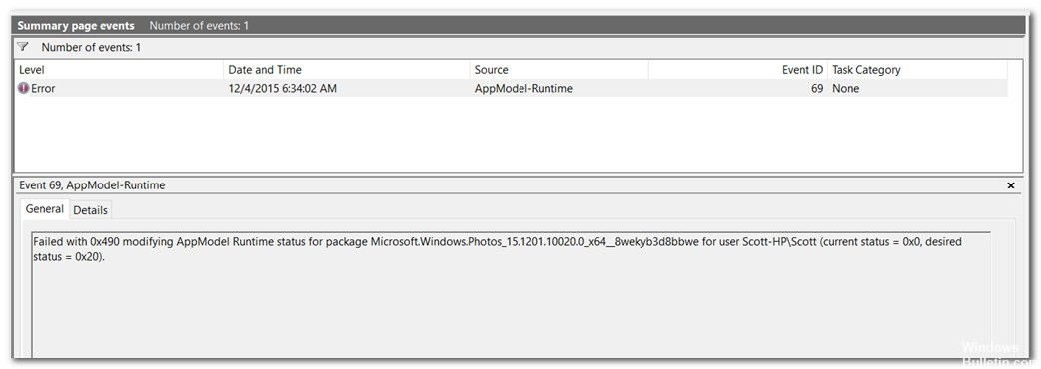This screenshot has height=369, width=1041.
Task: Click the filter funnel icon
Action: pyautogui.click(x=23, y=47)
